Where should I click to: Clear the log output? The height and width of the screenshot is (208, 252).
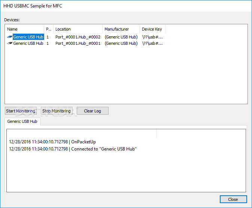coord(92,111)
